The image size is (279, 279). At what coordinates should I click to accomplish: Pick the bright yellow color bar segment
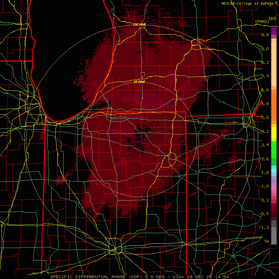click(x=274, y=133)
